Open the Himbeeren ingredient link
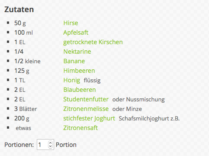 79,71
